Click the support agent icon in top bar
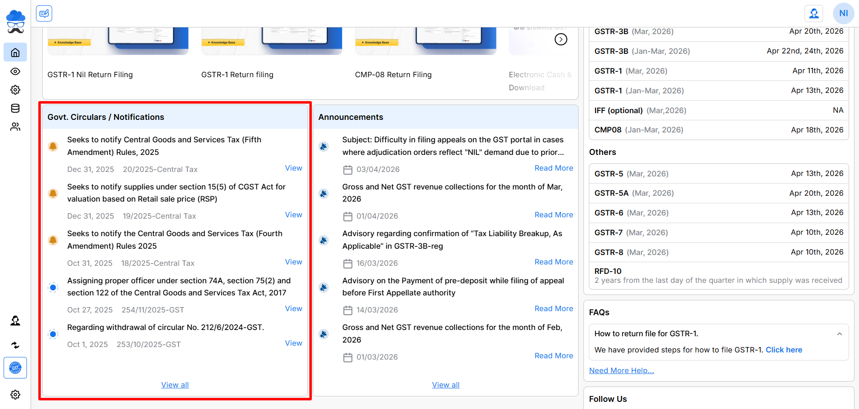Viewport: 859px width, 409px height. click(x=814, y=13)
